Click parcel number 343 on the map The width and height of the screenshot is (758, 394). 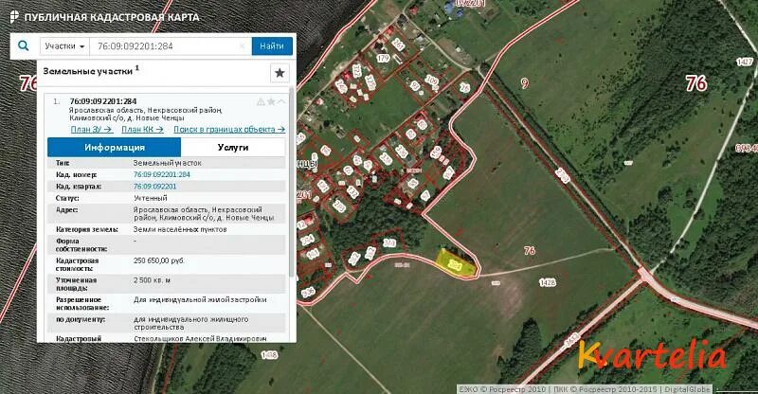389,242
